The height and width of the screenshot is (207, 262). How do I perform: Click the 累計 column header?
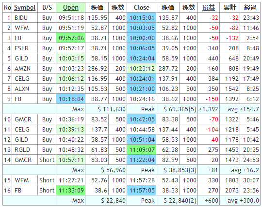point(230,7)
